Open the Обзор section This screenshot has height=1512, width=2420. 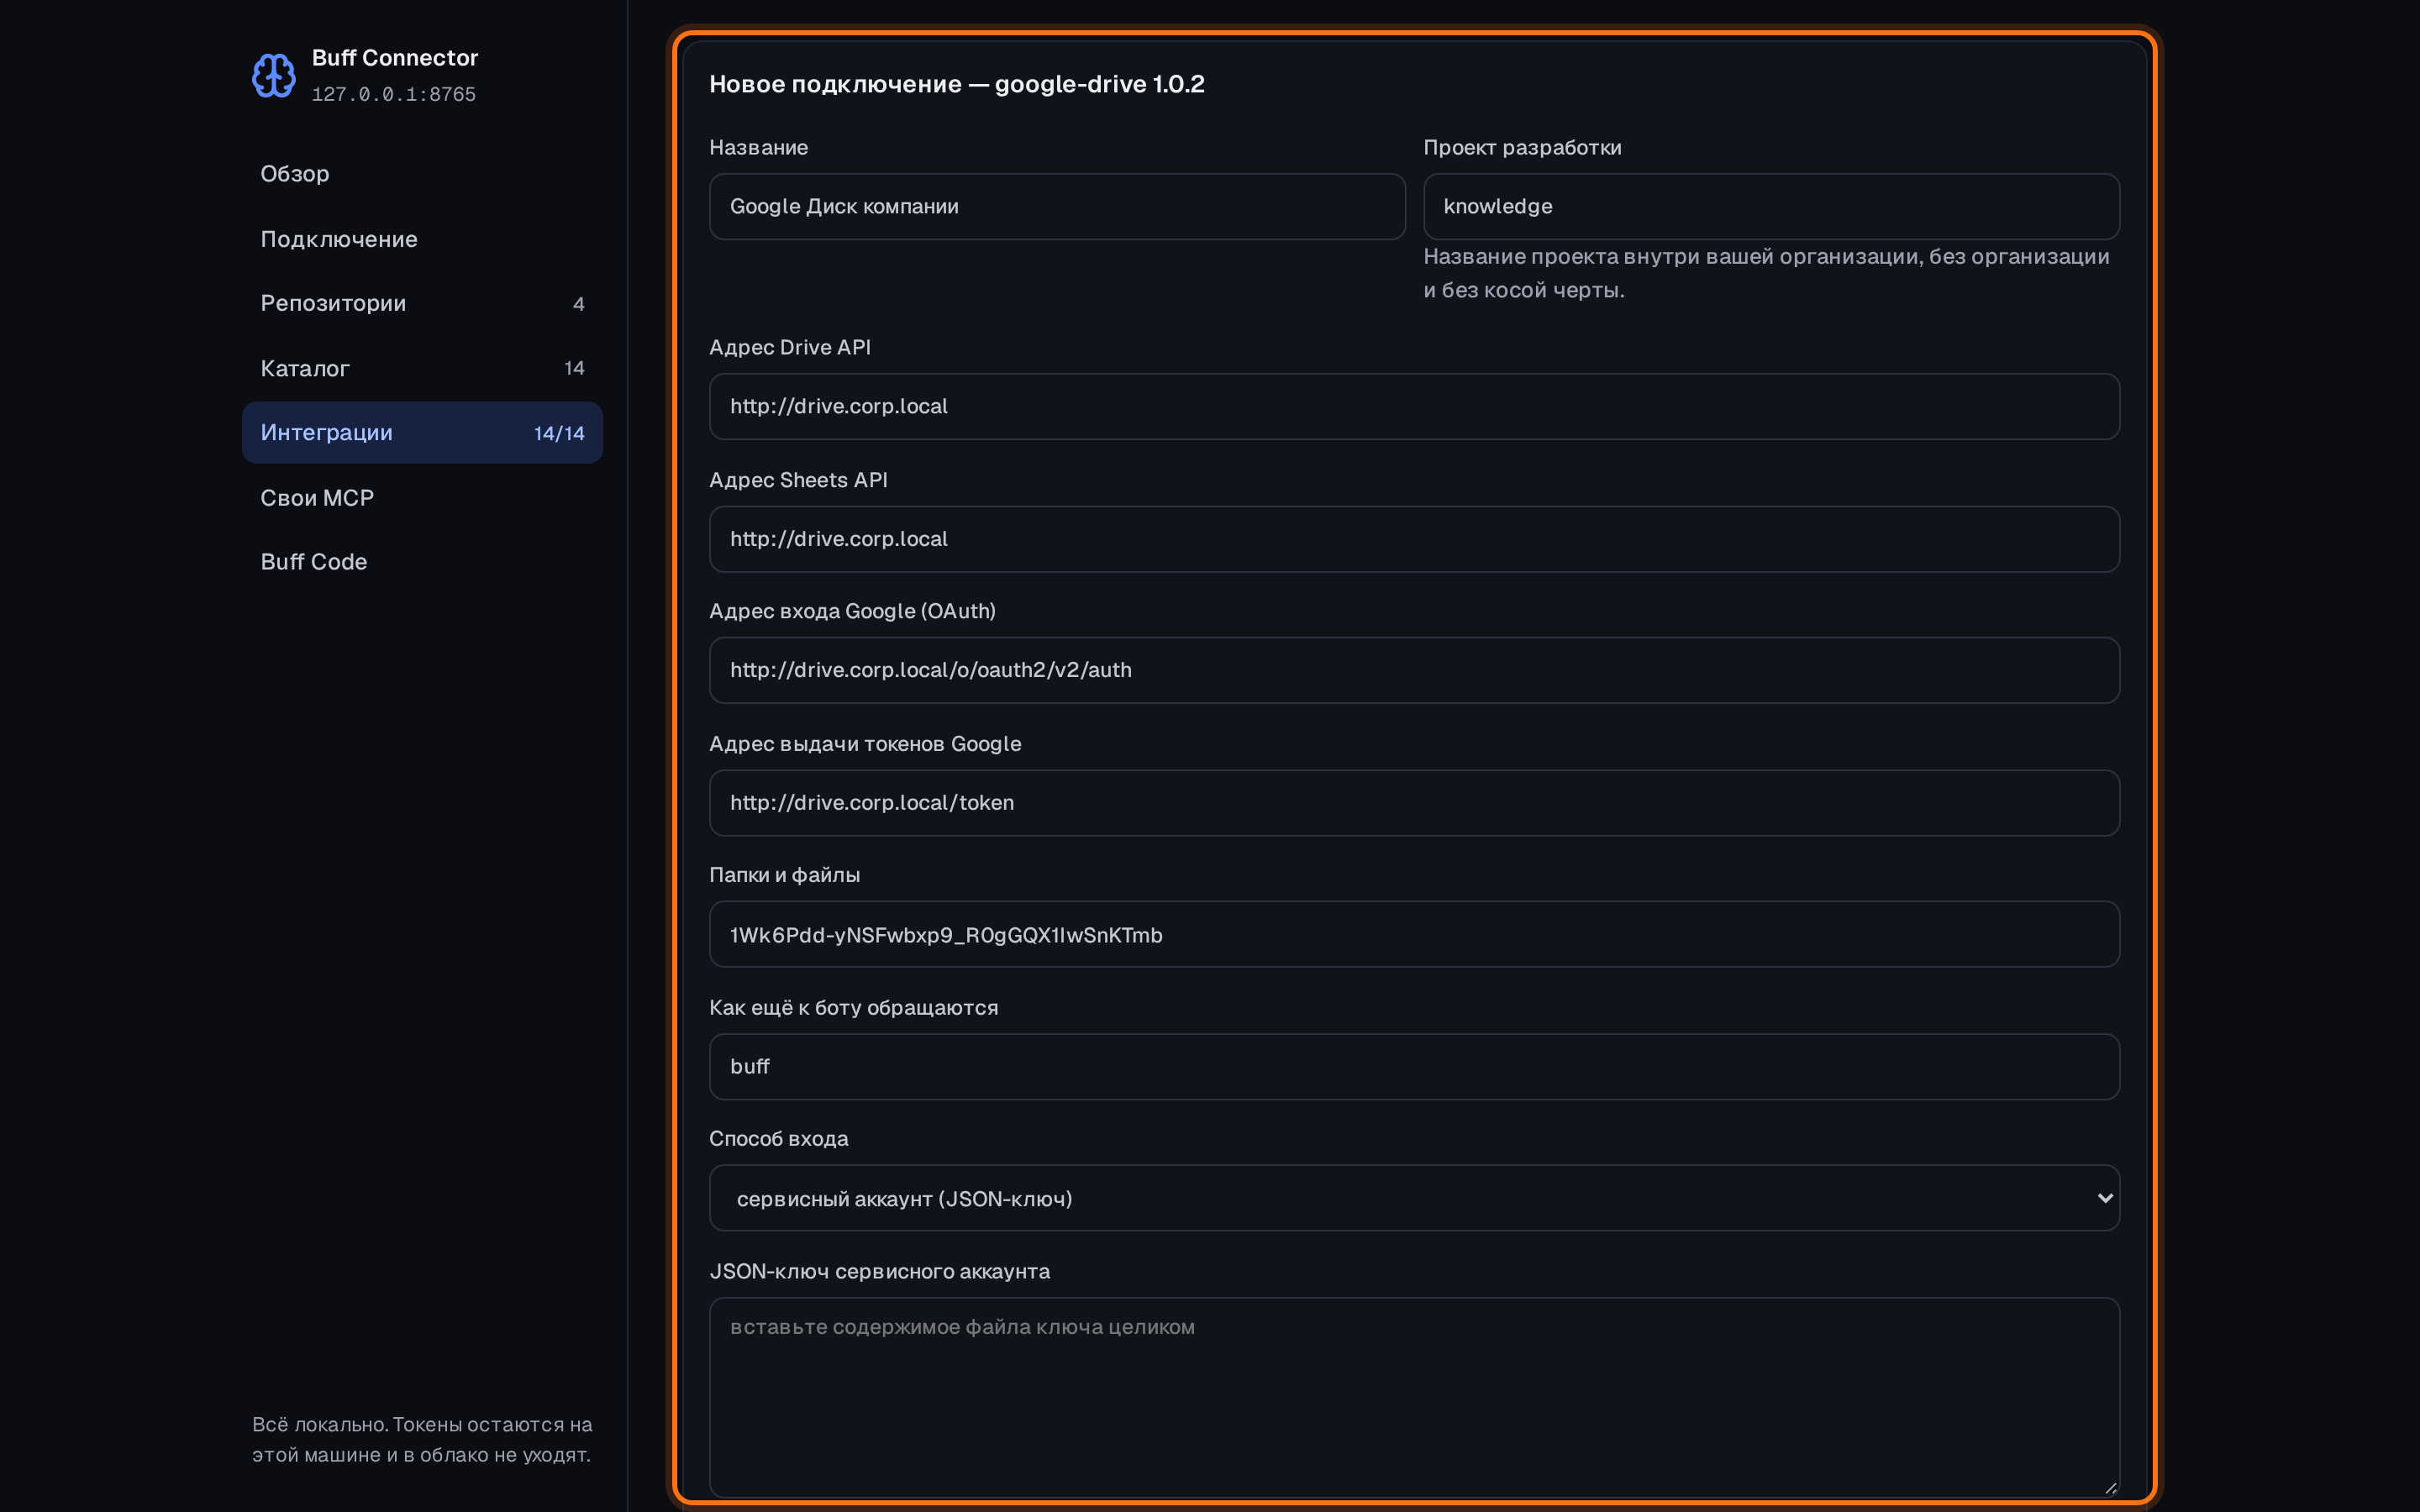coord(422,174)
